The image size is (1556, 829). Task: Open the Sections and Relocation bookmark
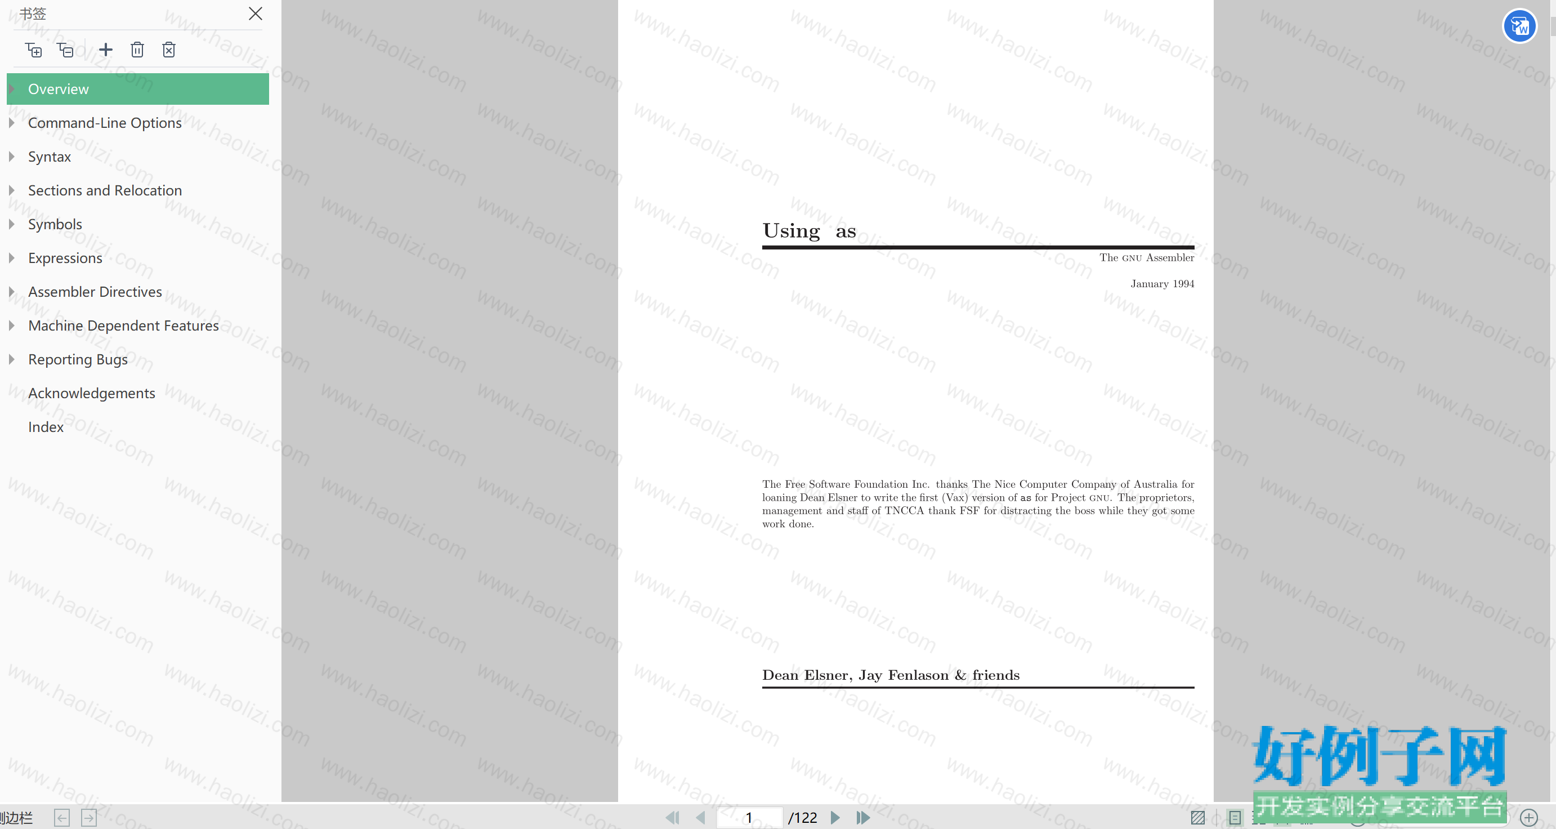coord(105,190)
